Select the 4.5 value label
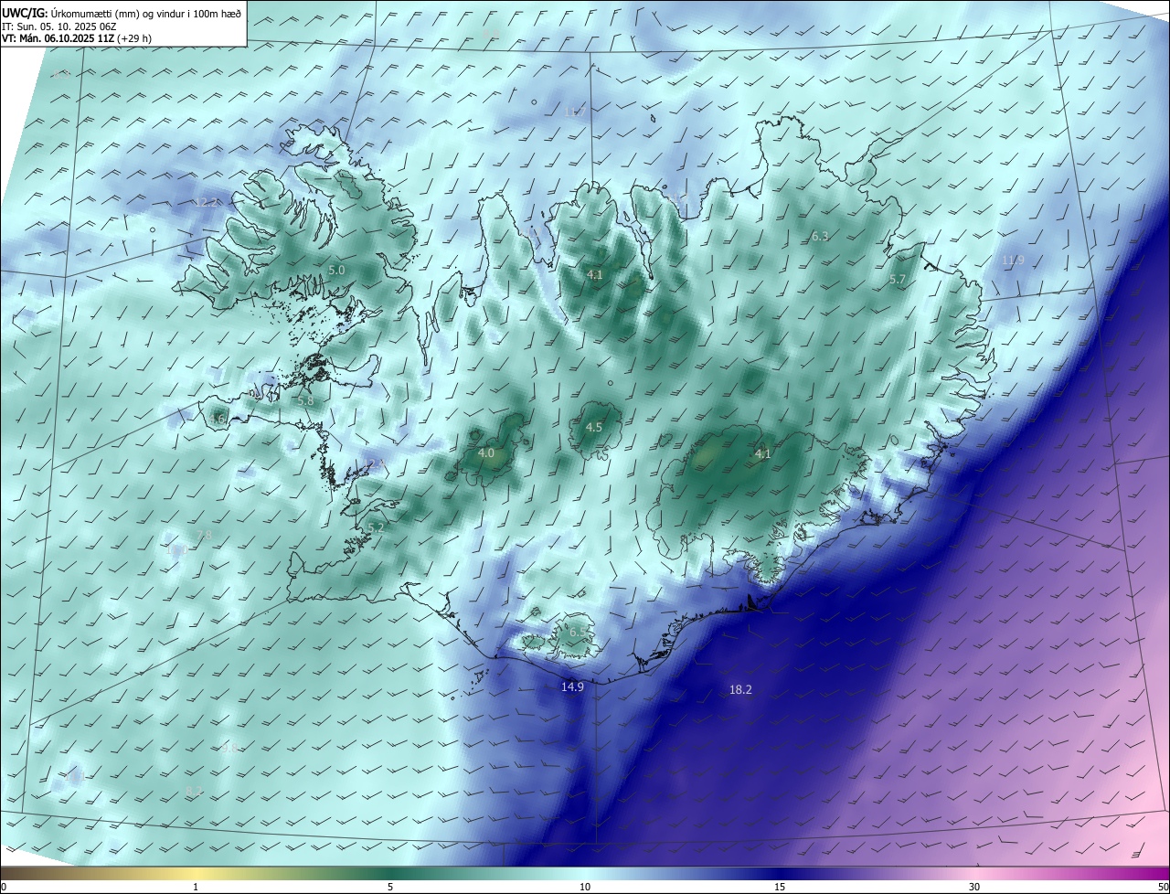1170x894 pixels. [x=594, y=427]
